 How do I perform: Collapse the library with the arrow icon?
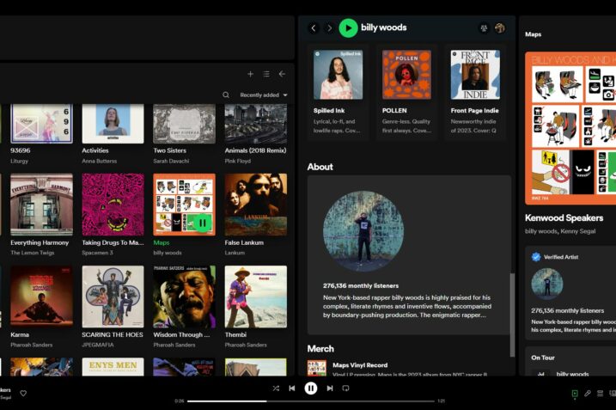coord(282,74)
